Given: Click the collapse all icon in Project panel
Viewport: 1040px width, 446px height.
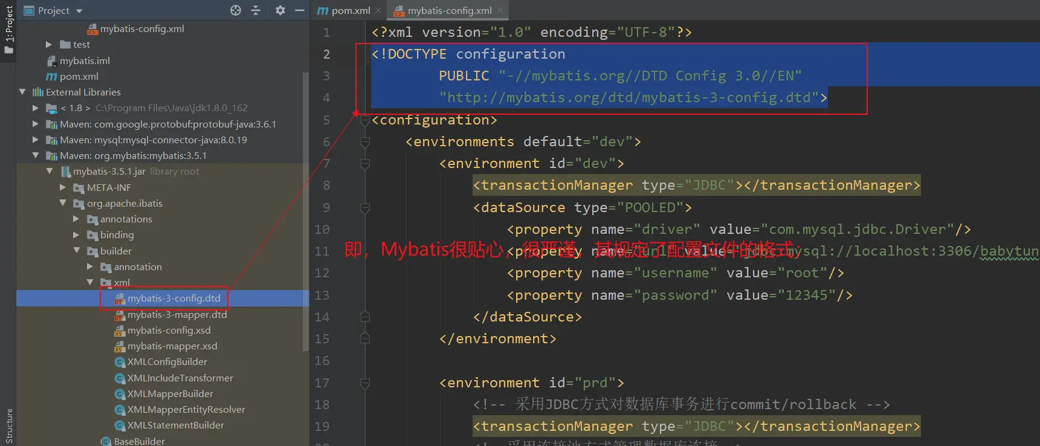Looking at the screenshot, I should click(x=256, y=10).
